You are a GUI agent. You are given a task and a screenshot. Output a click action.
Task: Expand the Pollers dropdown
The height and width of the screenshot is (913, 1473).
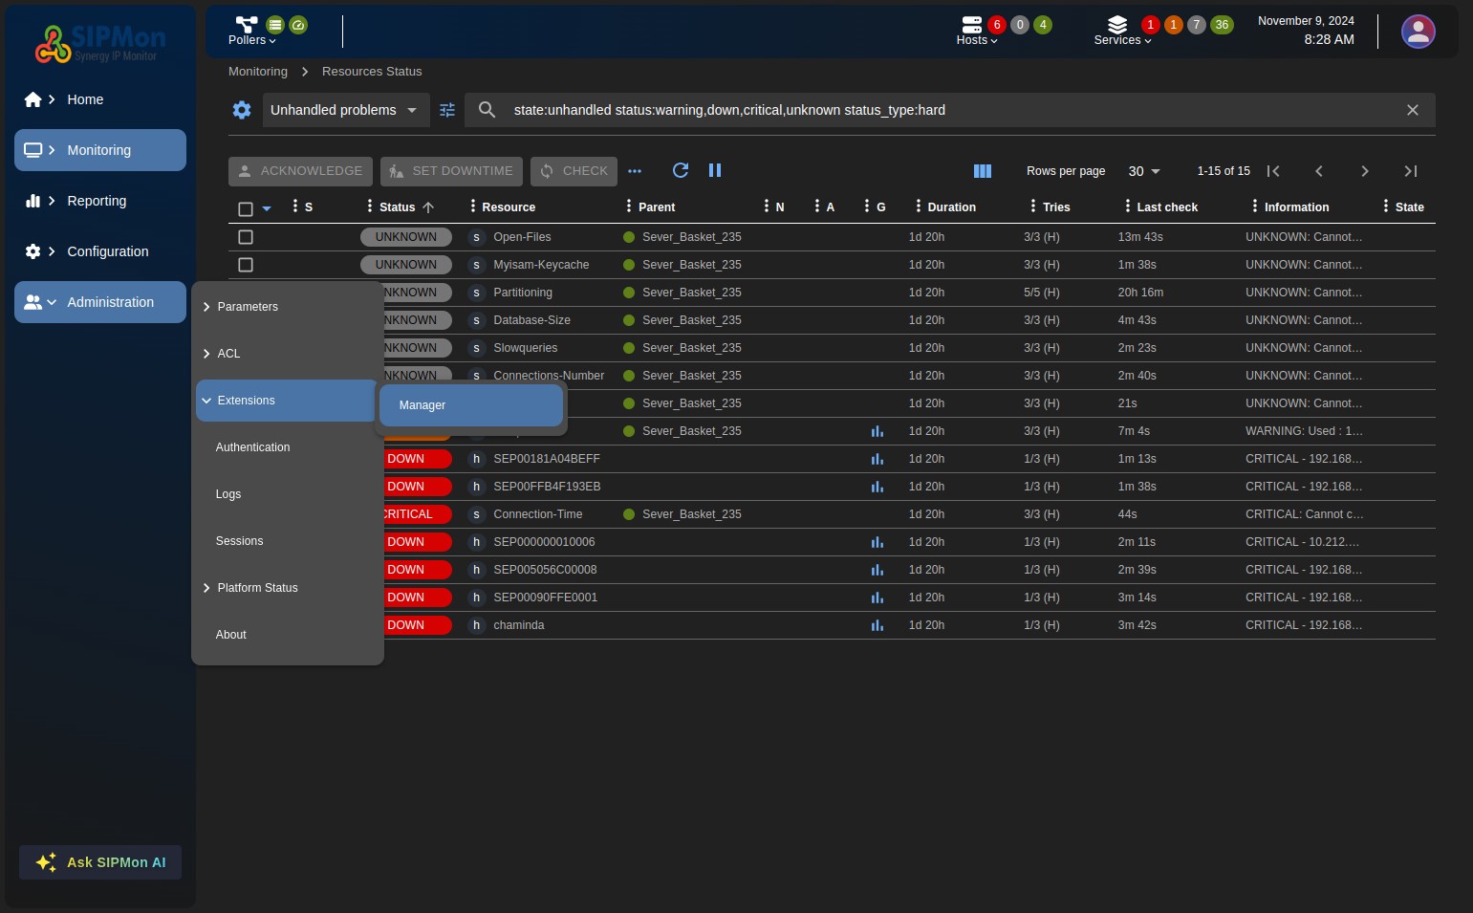pyautogui.click(x=252, y=32)
